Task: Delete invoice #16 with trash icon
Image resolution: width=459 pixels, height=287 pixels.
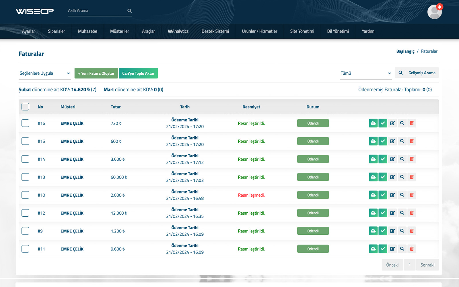Action: click(x=412, y=123)
